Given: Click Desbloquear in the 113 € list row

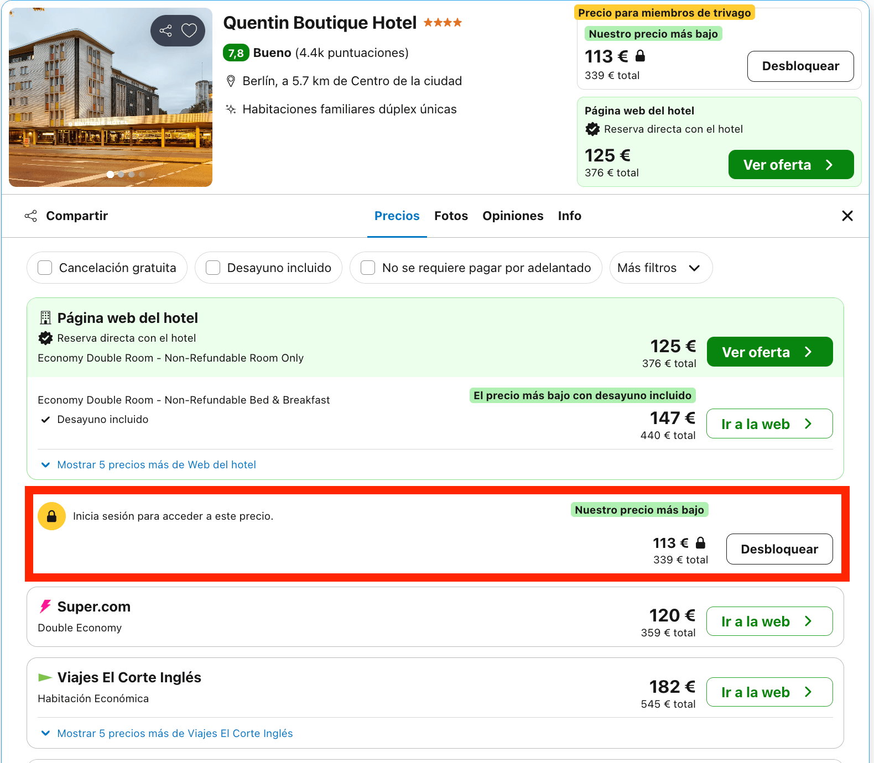Looking at the screenshot, I should (779, 549).
